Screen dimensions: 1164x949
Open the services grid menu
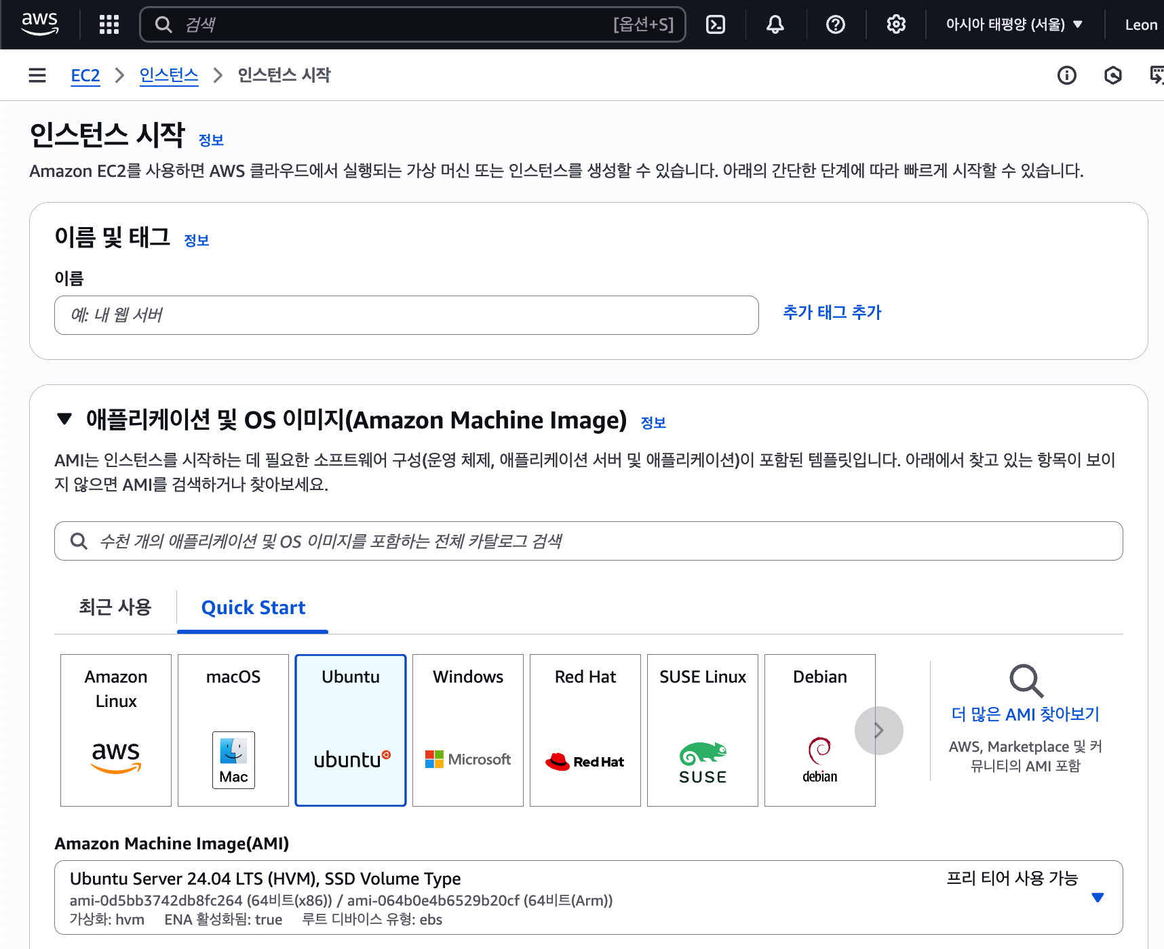click(109, 24)
